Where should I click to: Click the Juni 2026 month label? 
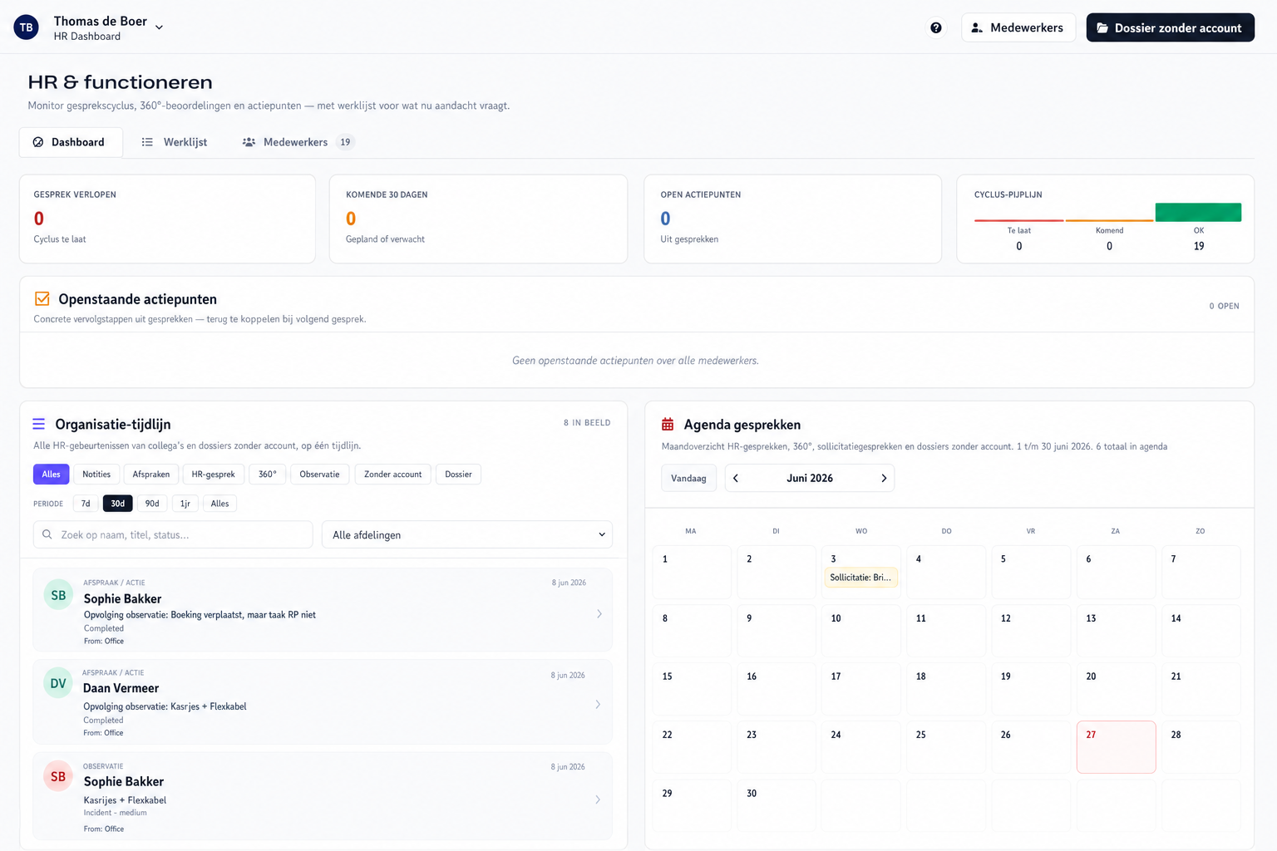click(x=810, y=478)
